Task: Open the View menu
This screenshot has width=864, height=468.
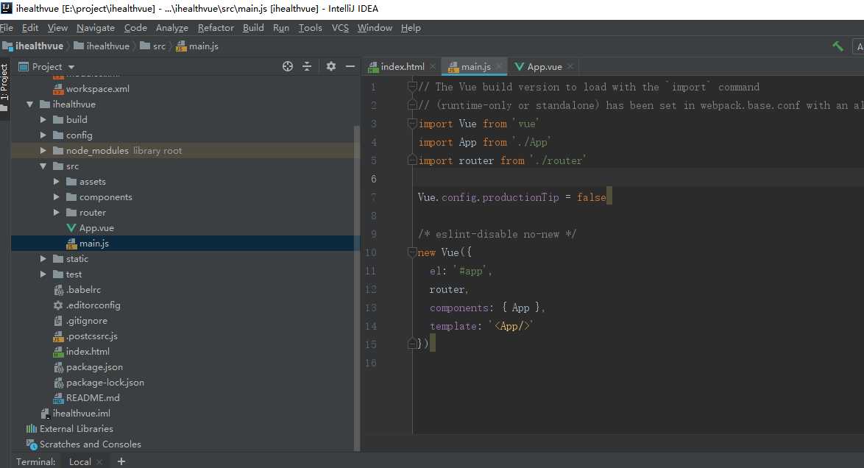Action: point(57,27)
